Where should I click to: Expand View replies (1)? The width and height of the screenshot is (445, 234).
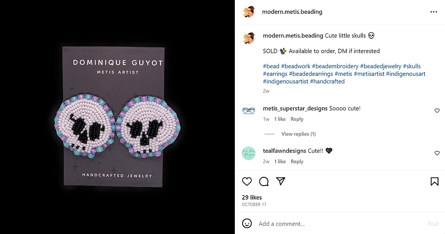[298, 134]
